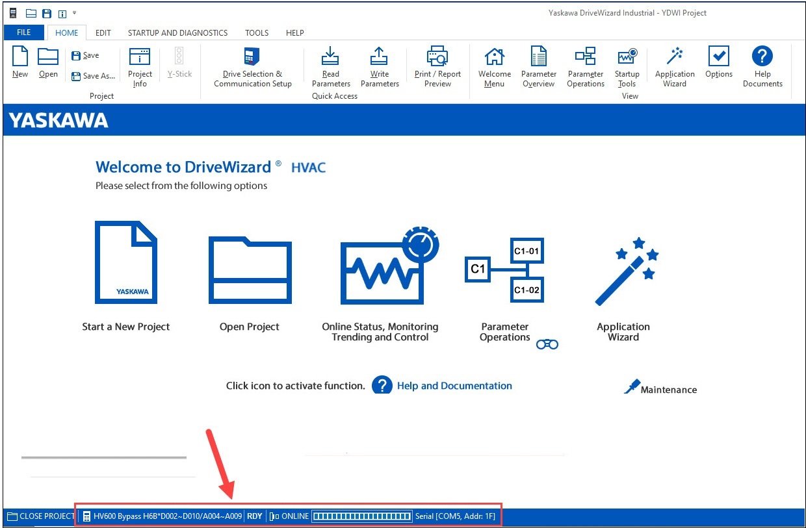Click the title bar open-folder quick icon
This screenshot has width=806, height=528.
[x=31, y=13]
